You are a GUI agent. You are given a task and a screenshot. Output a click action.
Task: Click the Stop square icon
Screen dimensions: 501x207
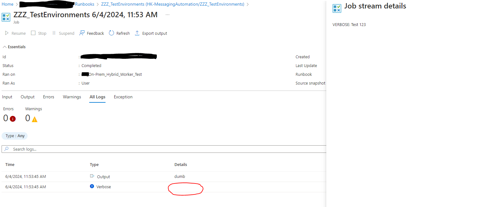pyautogui.click(x=33, y=33)
